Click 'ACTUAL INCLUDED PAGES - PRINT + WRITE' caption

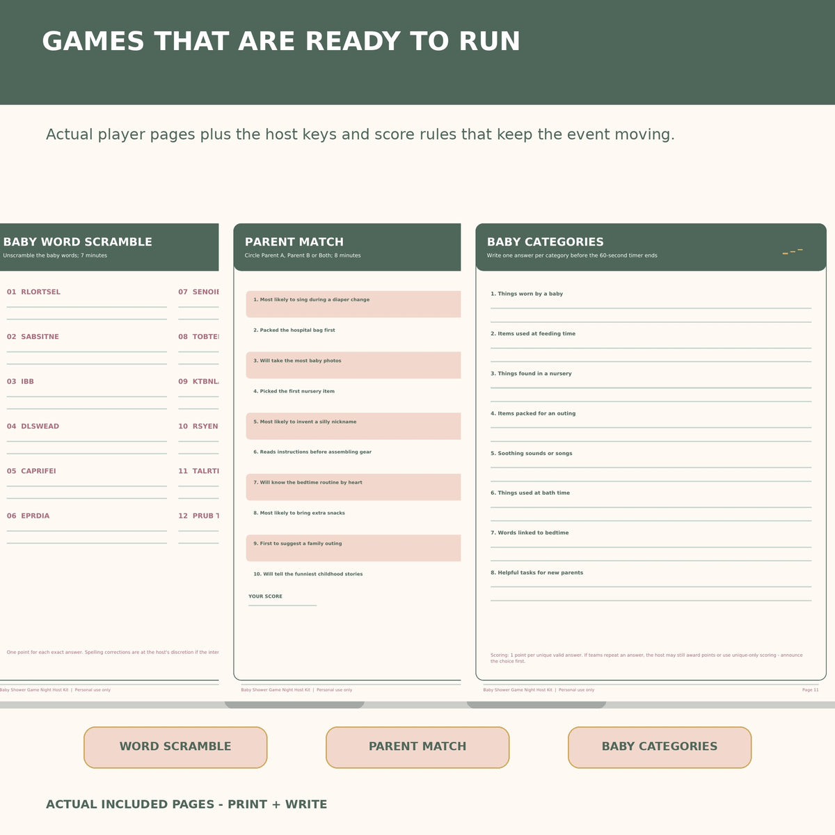(186, 804)
